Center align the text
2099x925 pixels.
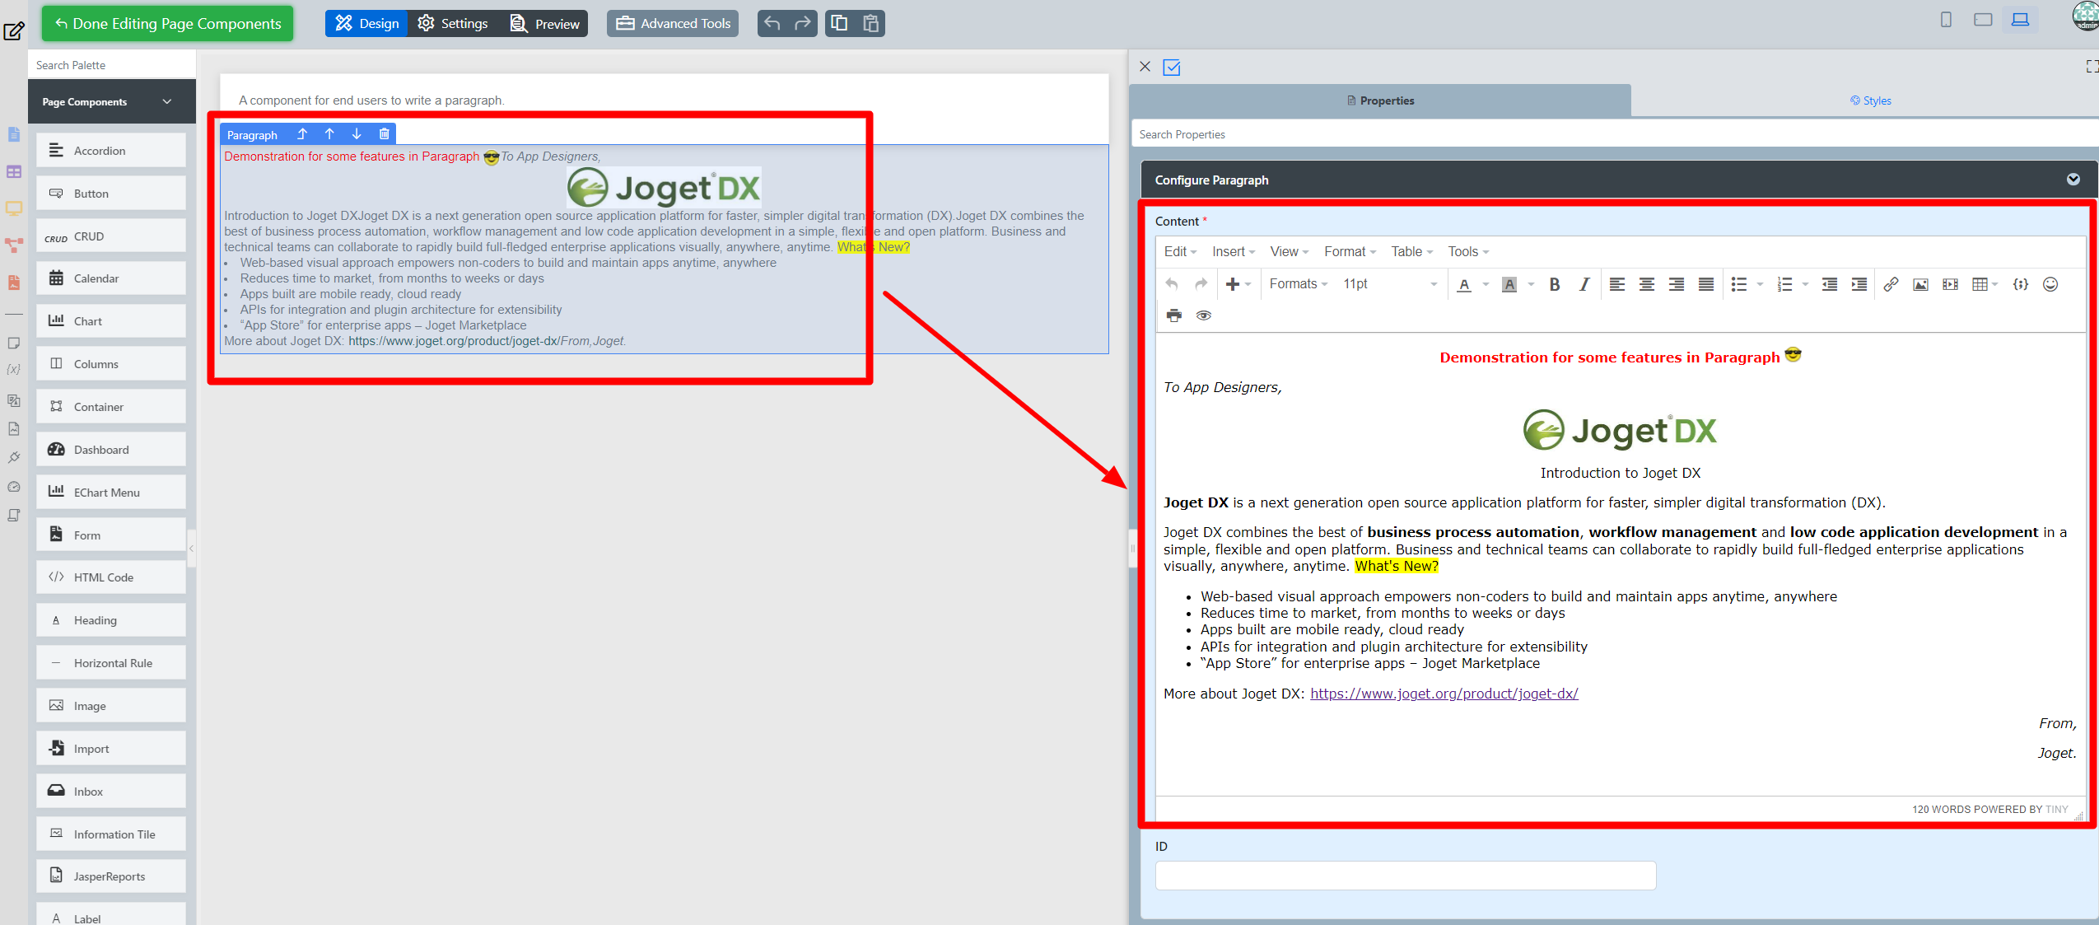pyautogui.click(x=1646, y=284)
